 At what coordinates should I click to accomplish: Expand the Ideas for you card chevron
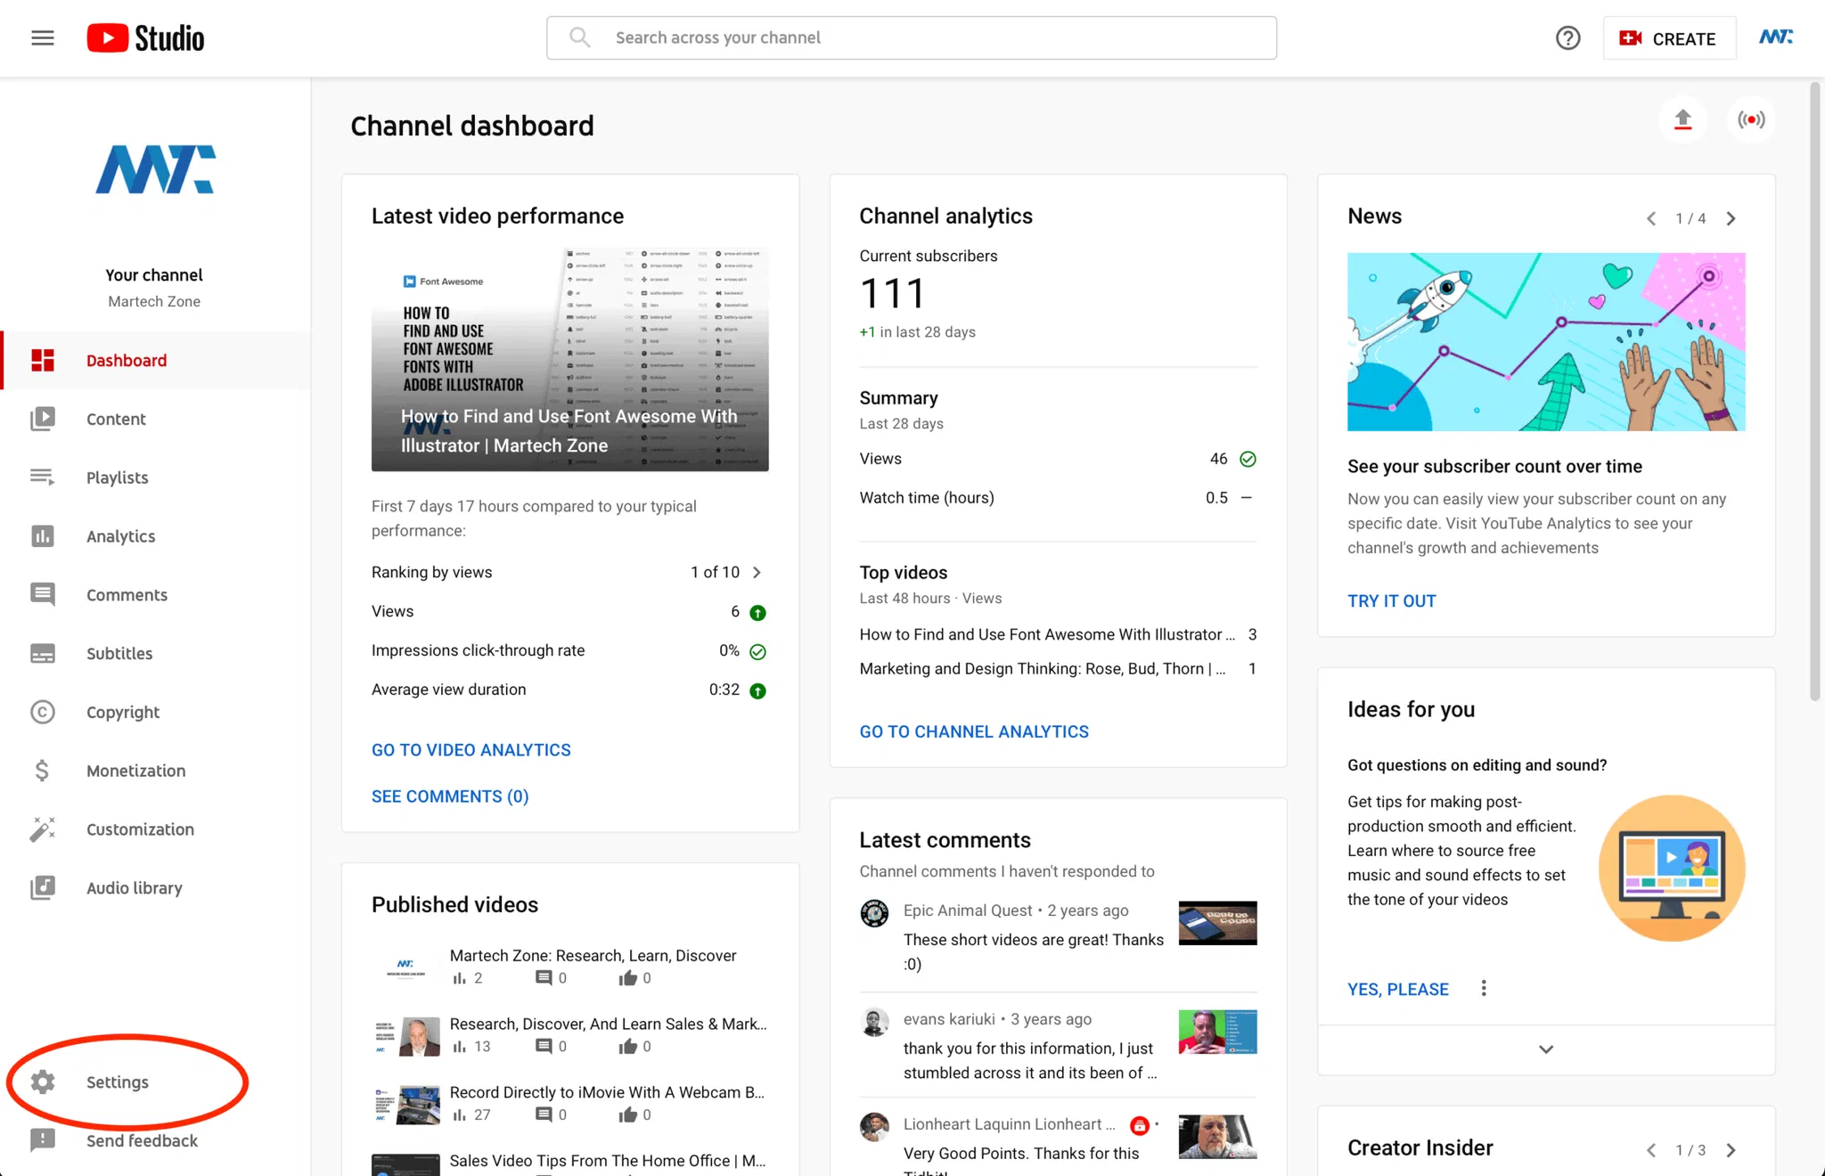pyautogui.click(x=1546, y=1049)
